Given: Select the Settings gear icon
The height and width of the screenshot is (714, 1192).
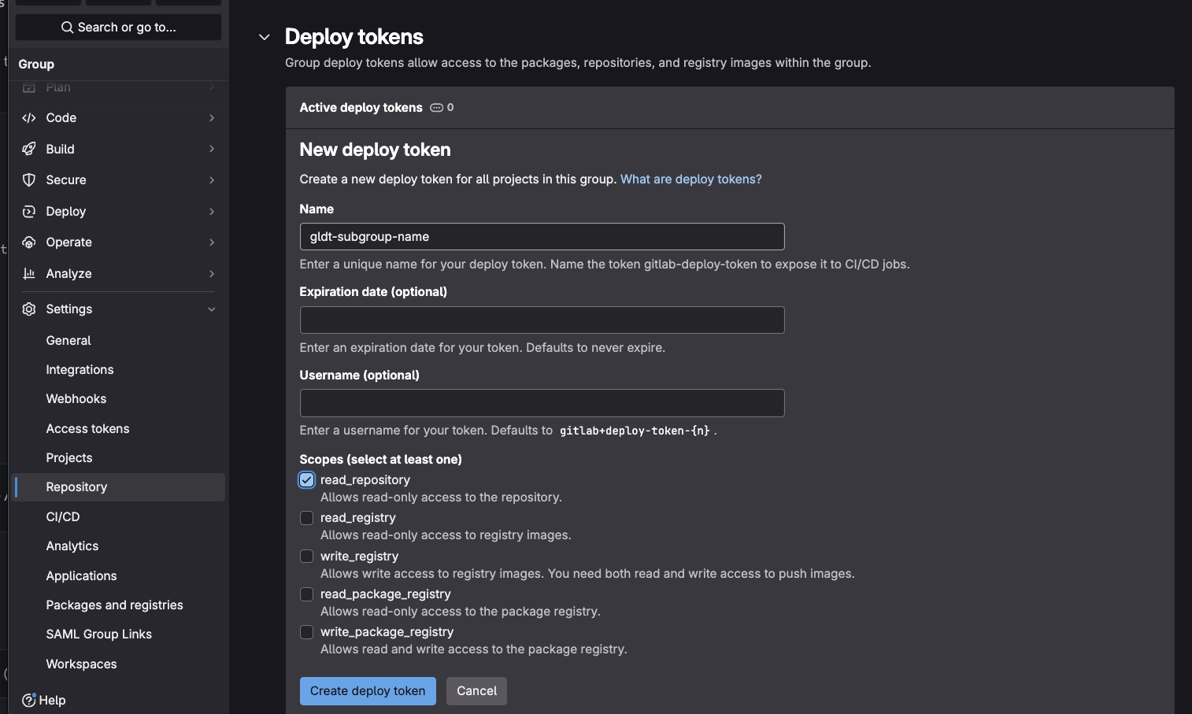Looking at the screenshot, I should pos(28,309).
